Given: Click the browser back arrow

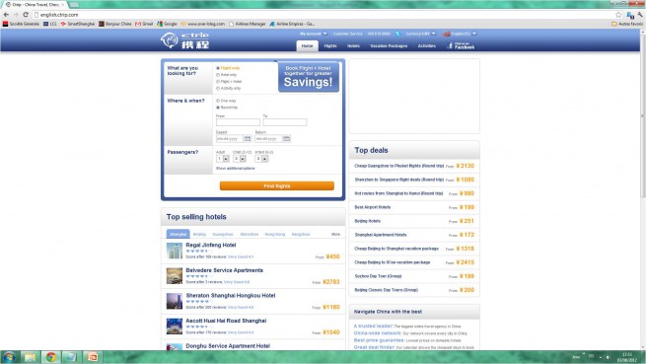Looking at the screenshot, I should pyautogui.click(x=6, y=15).
